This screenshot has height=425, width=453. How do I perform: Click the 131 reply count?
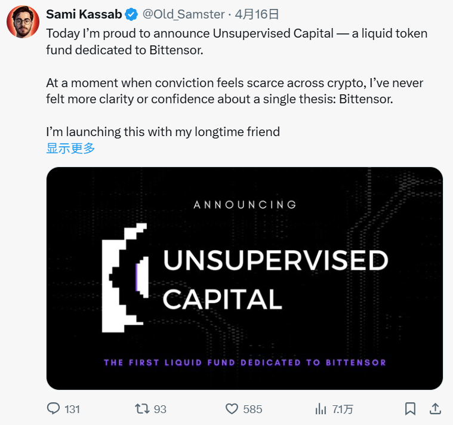(x=72, y=409)
